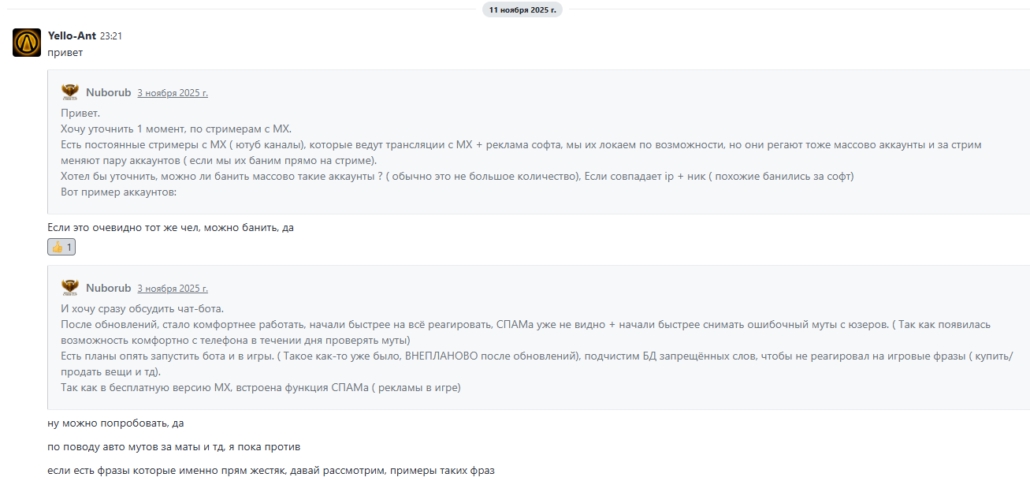Click the message about 'авто мутов за маты'

tap(173, 447)
